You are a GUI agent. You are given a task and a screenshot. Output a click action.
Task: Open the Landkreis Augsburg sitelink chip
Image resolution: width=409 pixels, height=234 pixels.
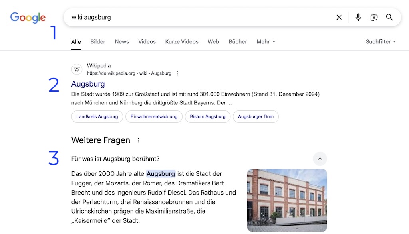[x=97, y=117]
